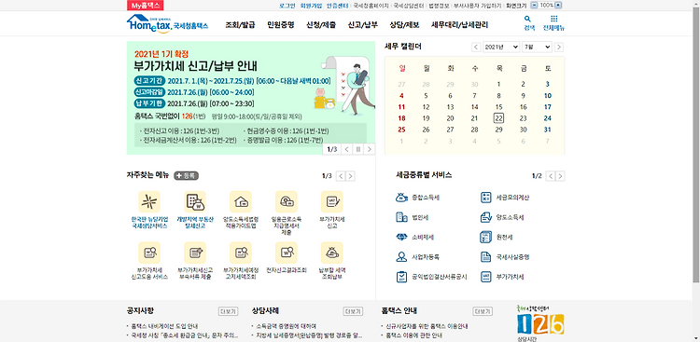700x342 pixels.
Task: Open the 상담/제보 menu
Action: point(404,25)
